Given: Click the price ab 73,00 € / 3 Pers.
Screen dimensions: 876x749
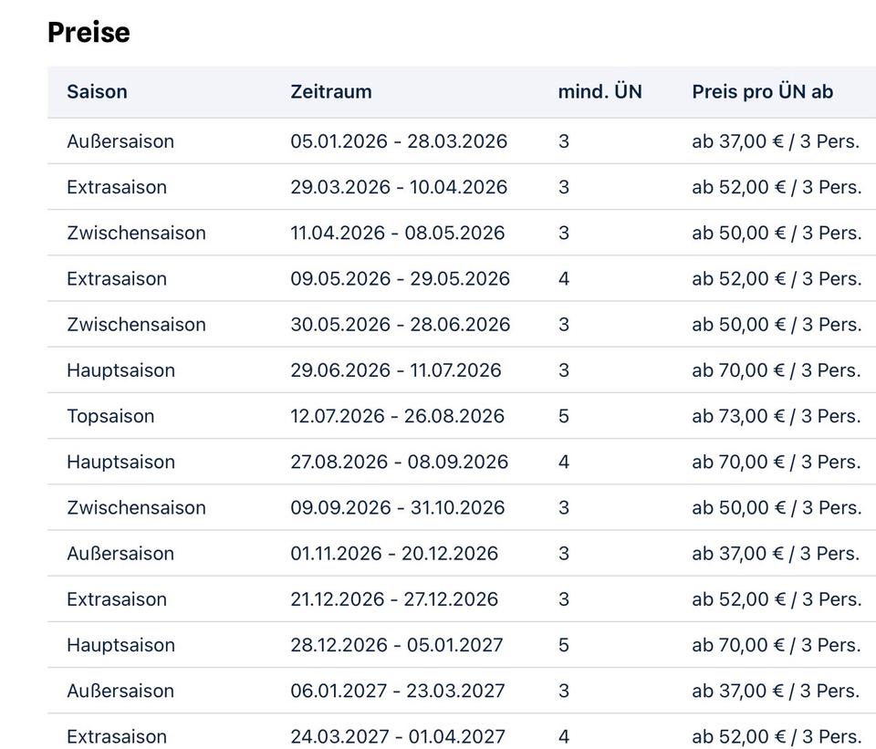Looking at the screenshot, I should [x=776, y=416].
